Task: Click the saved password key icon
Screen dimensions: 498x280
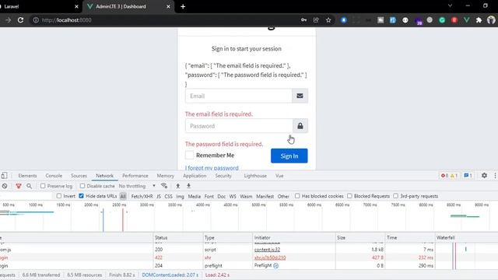Action: 304,20
